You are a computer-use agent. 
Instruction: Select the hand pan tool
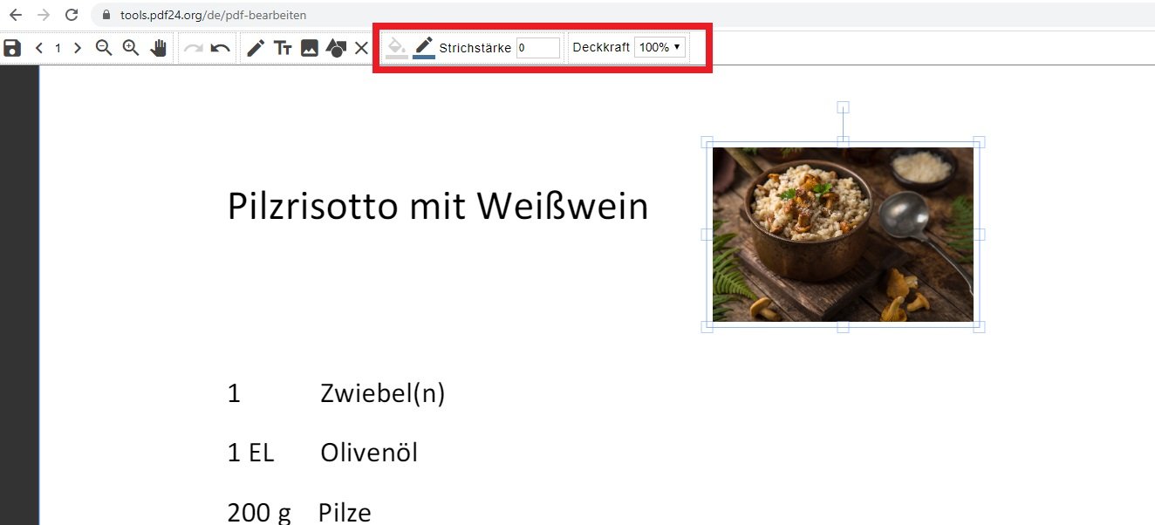point(158,48)
